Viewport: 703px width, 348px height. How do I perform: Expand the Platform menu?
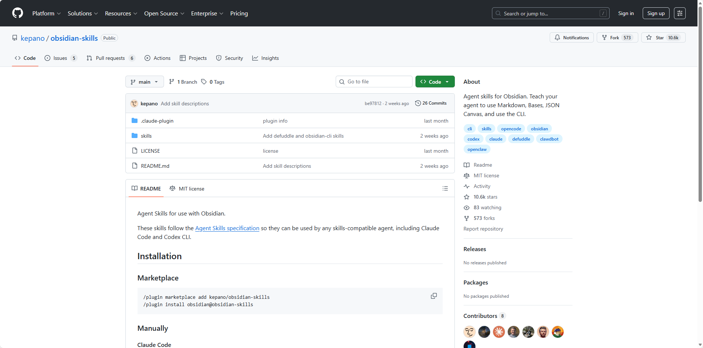click(x=46, y=13)
